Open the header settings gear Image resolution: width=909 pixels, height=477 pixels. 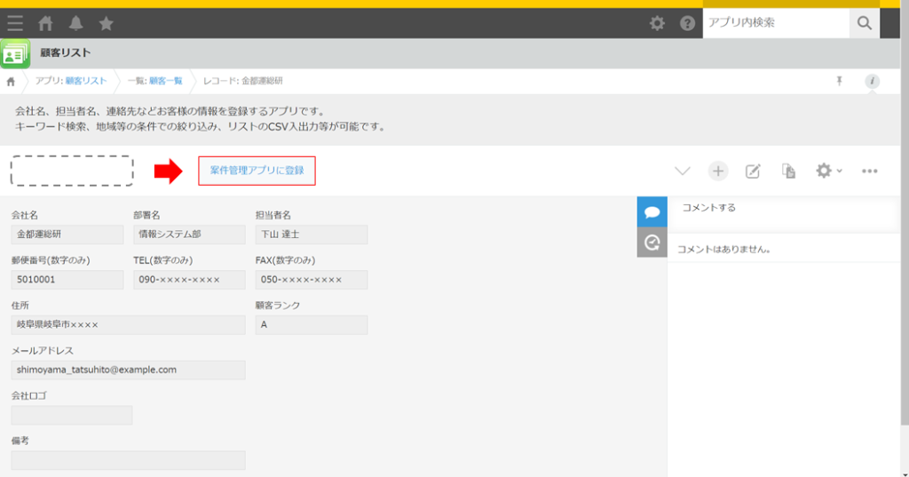coord(657,23)
